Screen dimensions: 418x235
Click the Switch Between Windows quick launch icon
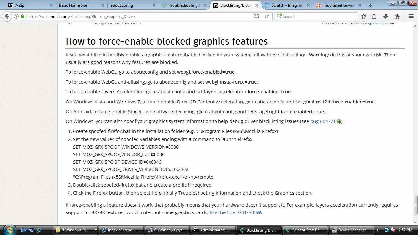pos(31,230)
